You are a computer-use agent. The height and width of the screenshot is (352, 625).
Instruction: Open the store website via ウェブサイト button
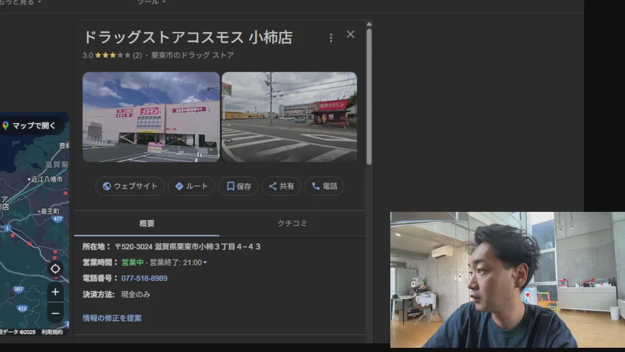tap(130, 186)
